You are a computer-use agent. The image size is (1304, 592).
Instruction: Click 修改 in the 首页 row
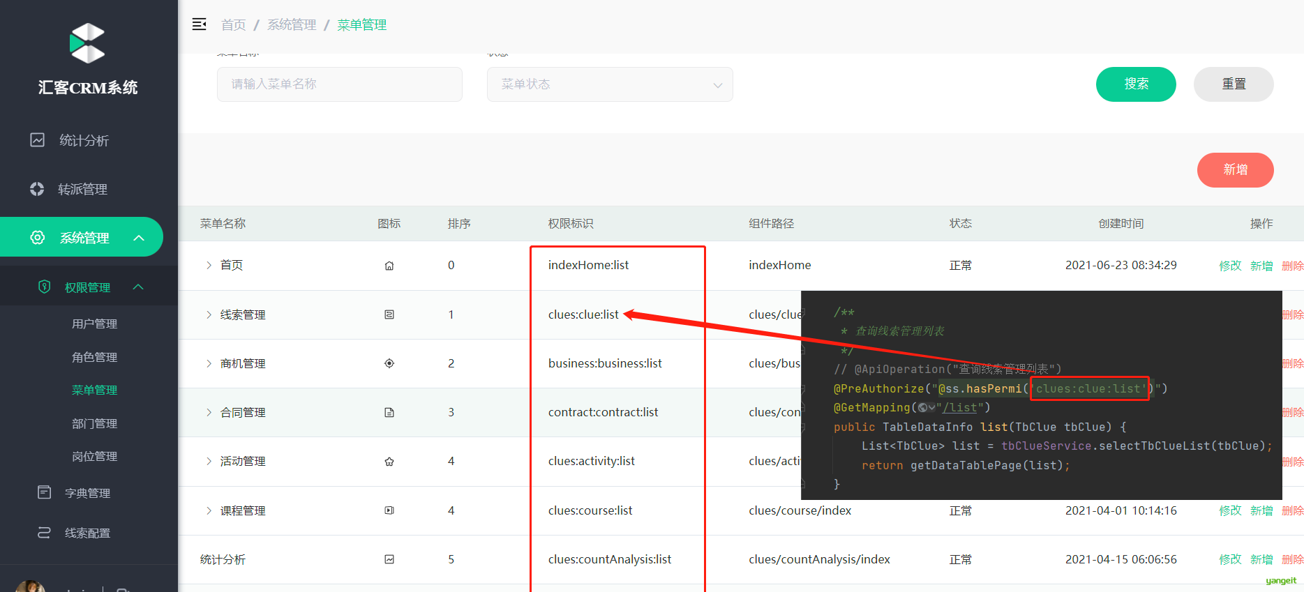click(x=1230, y=266)
